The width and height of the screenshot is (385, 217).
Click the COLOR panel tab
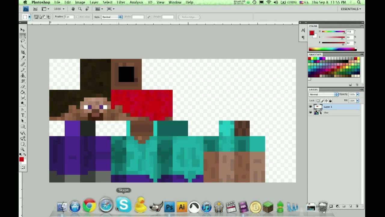(313, 26)
